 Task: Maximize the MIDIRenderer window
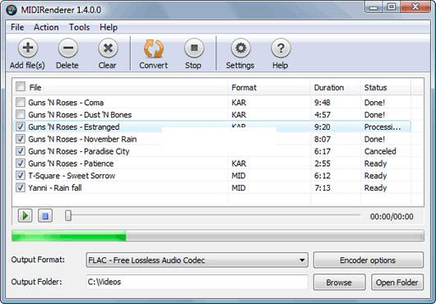pyautogui.click(x=392, y=7)
